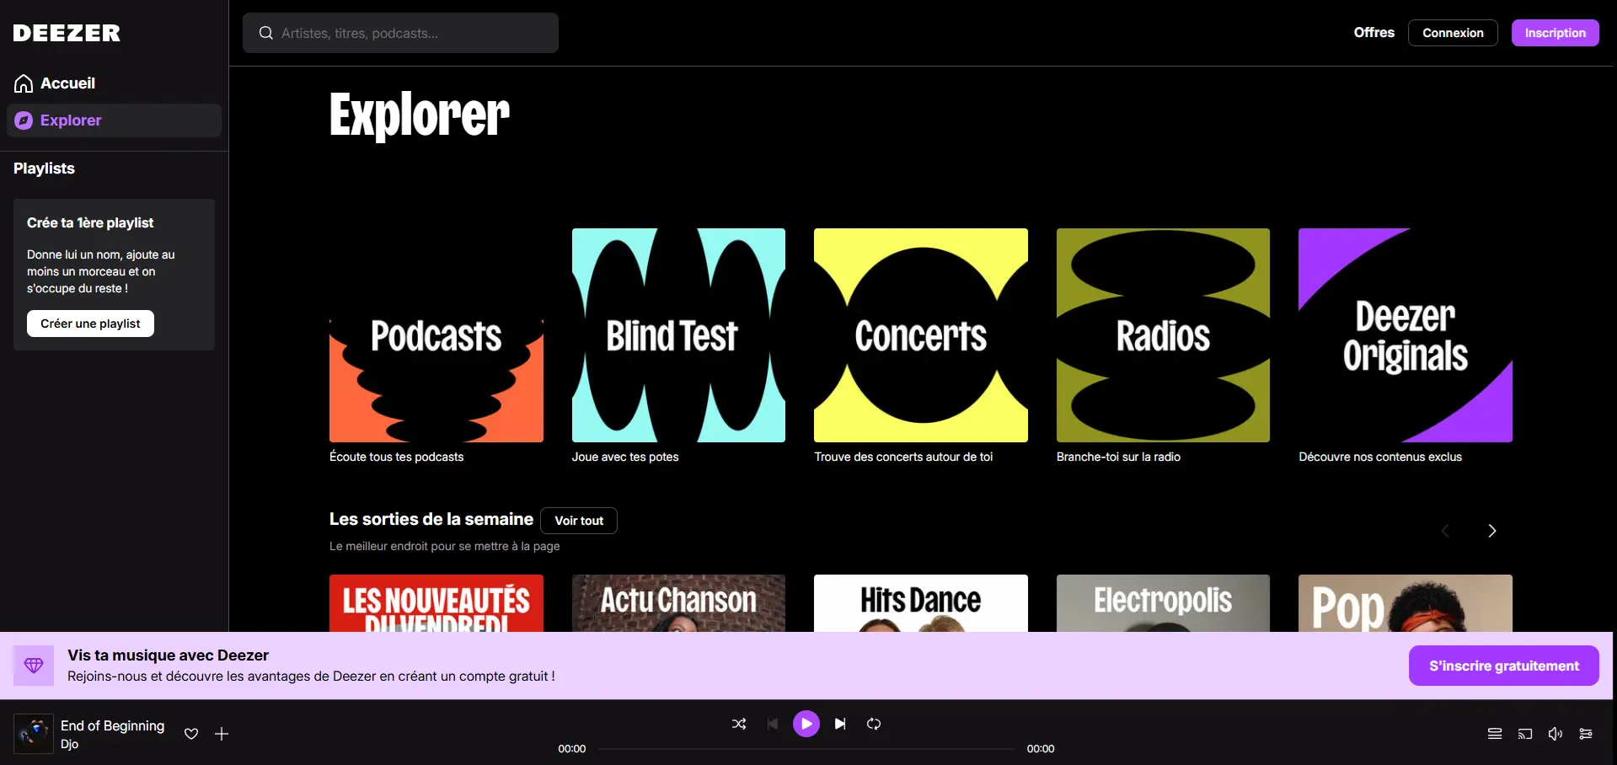Add End of Beginning to favorites
The height and width of the screenshot is (765, 1617).
tap(191, 734)
